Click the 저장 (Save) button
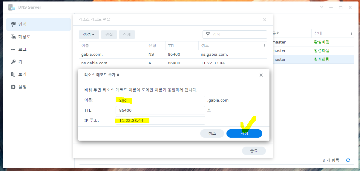The image size is (360, 171). coord(244,133)
